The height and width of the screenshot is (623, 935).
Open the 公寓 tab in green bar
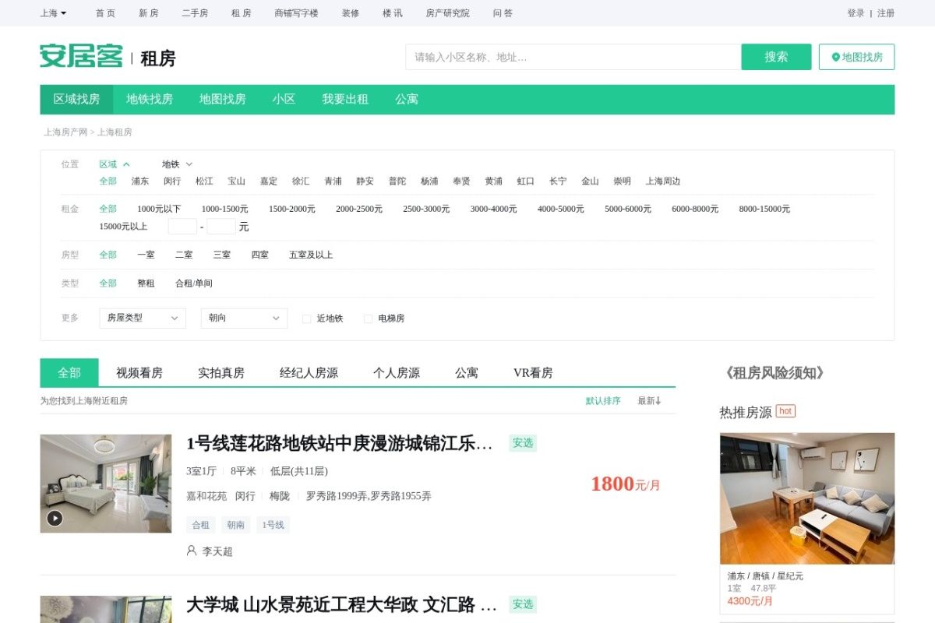[x=407, y=99]
